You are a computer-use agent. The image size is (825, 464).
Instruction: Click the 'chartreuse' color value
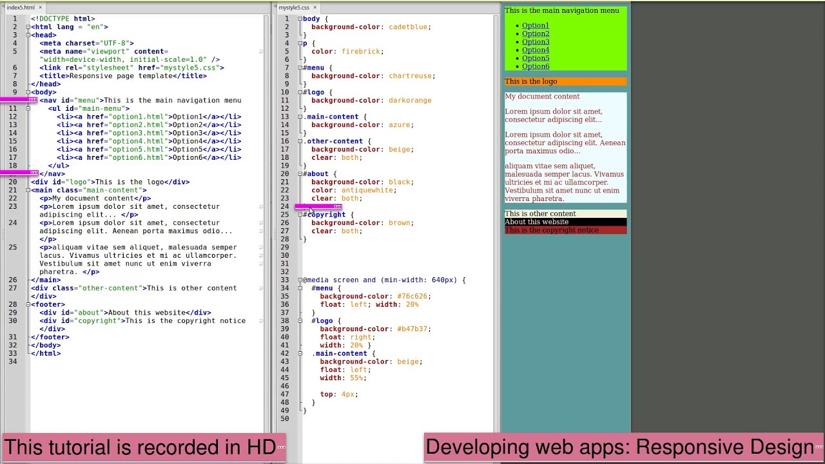[x=410, y=76]
